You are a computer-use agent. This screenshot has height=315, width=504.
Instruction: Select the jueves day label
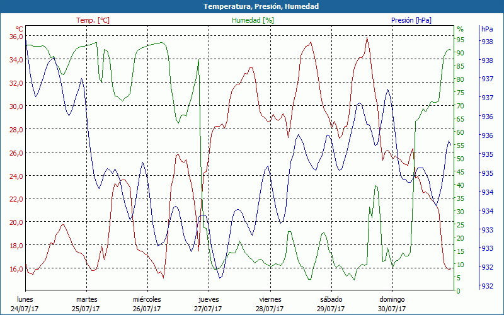[x=209, y=299]
